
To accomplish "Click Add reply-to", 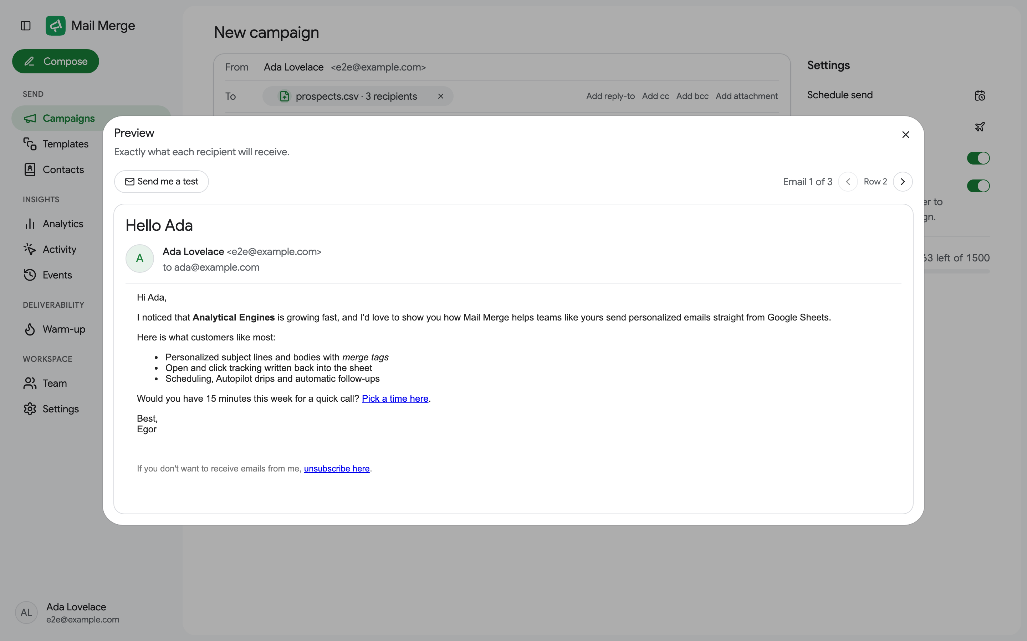I will pyautogui.click(x=610, y=96).
